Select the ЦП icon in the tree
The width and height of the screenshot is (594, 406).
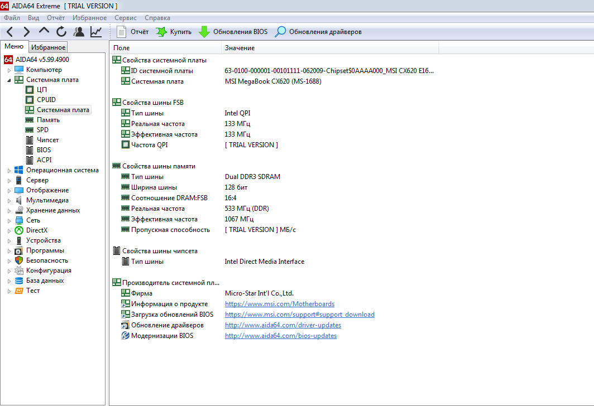click(x=30, y=90)
